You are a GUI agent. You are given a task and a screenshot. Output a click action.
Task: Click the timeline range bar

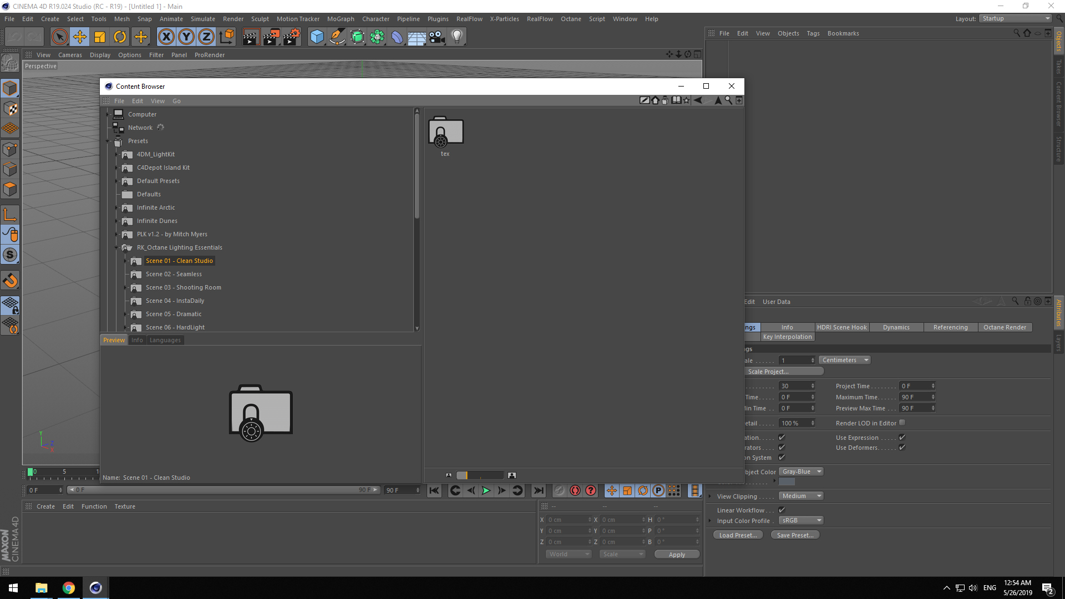point(224,490)
